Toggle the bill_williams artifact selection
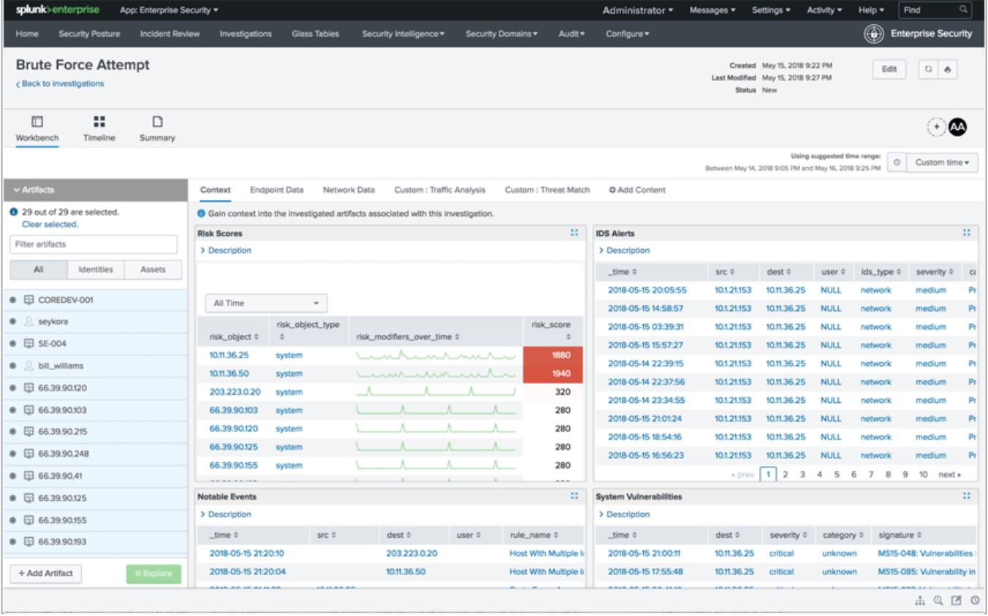Image resolution: width=988 pixels, height=616 pixels. click(x=12, y=366)
